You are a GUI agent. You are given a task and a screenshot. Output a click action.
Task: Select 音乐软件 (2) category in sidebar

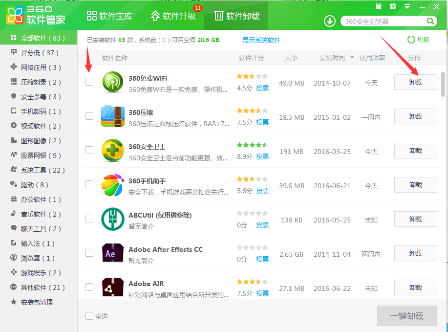(x=39, y=215)
